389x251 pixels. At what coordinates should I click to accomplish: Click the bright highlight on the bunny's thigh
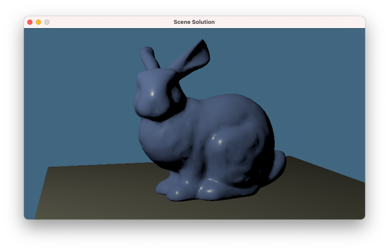[220, 141]
